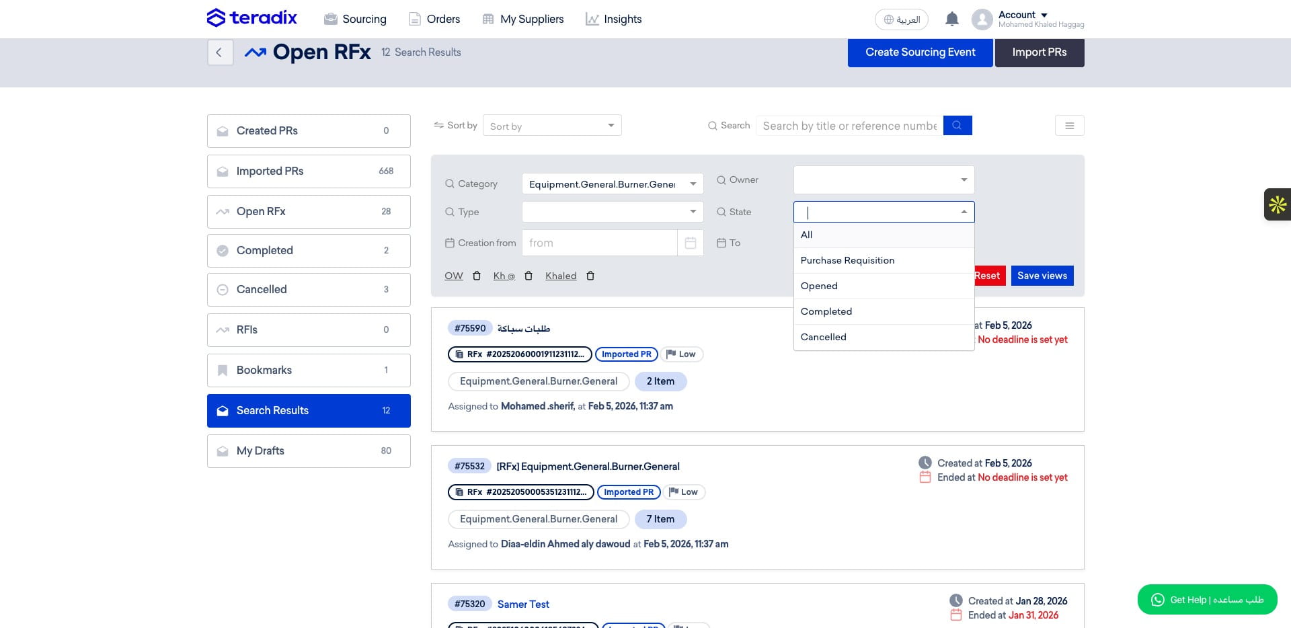Open Imported PRs sidebar tab

click(309, 171)
